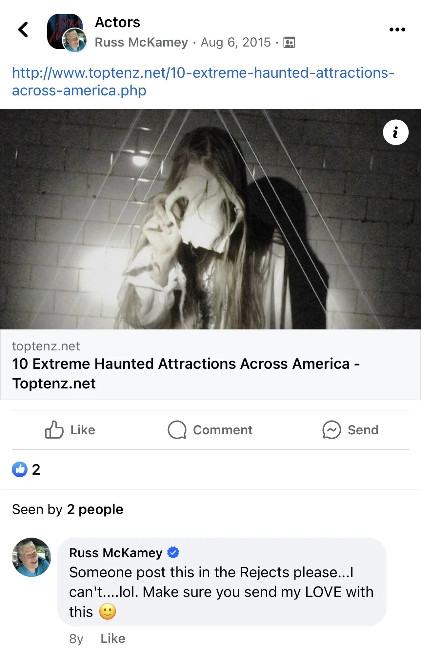421x671 pixels.
Task: Open commenter Russ McKamey's avatar photo
Action: pos(31,557)
